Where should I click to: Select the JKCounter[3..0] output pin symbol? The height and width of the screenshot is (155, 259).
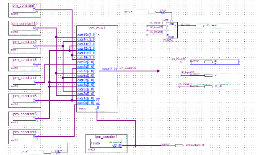(179, 146)
